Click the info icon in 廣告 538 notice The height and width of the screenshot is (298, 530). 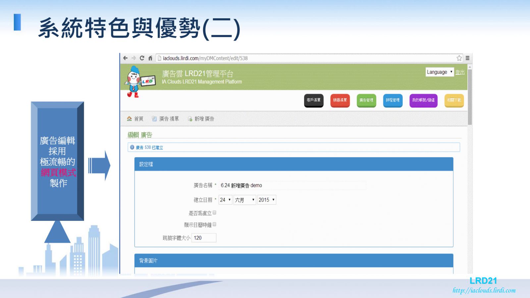coord(132,147)
